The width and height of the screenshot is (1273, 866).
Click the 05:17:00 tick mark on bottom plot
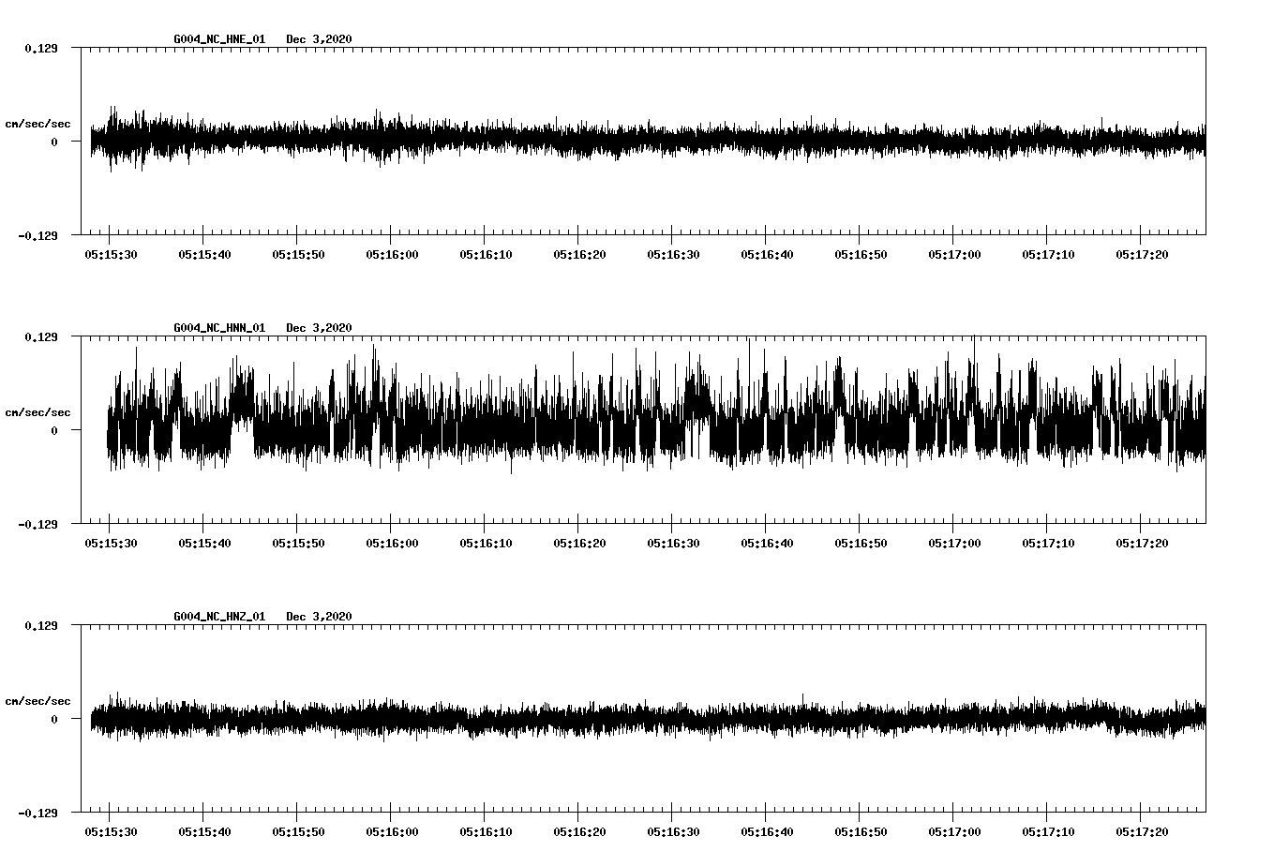tap(952, 810)
